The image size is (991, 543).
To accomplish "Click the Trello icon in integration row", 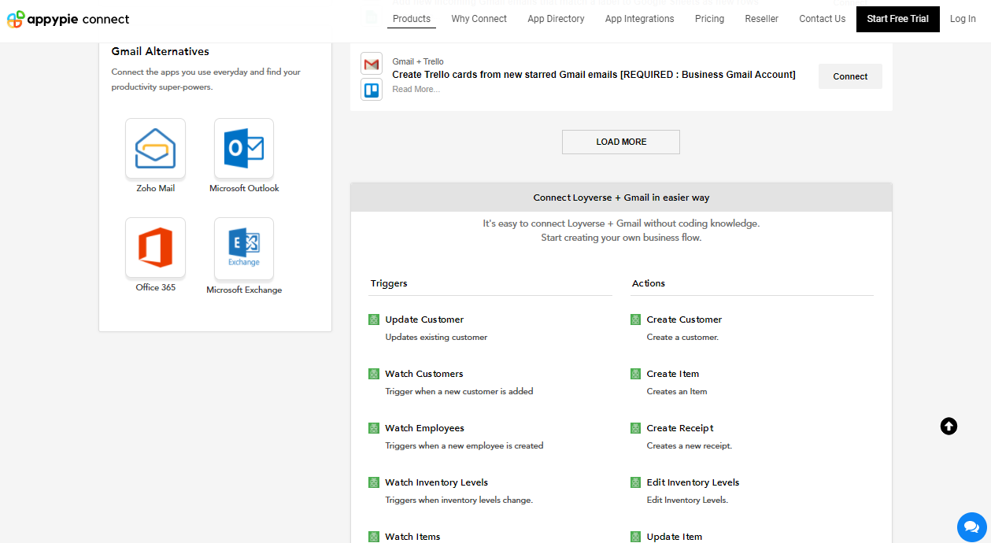I will point(372,89).
